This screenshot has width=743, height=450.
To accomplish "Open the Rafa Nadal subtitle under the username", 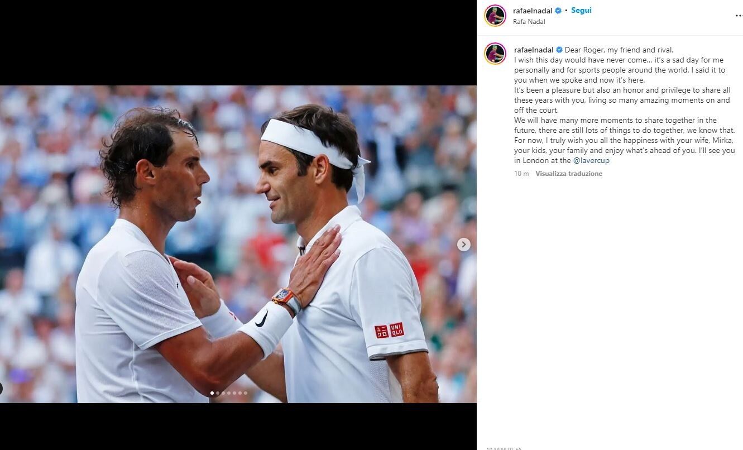I will tap(529, 22).
